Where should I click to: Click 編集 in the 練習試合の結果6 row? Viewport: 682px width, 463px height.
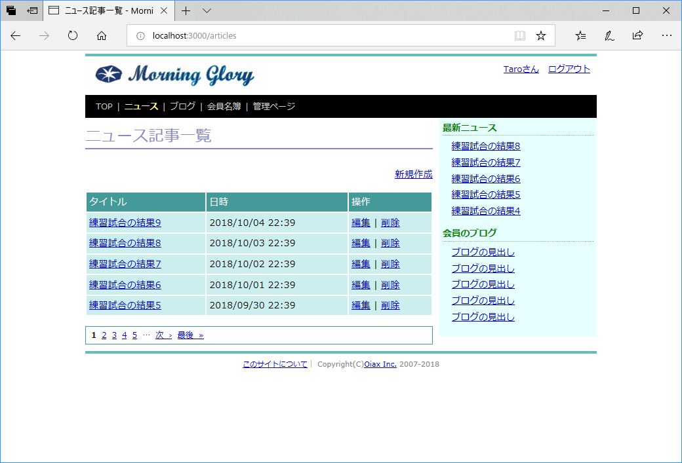click(x=361, y=285)
